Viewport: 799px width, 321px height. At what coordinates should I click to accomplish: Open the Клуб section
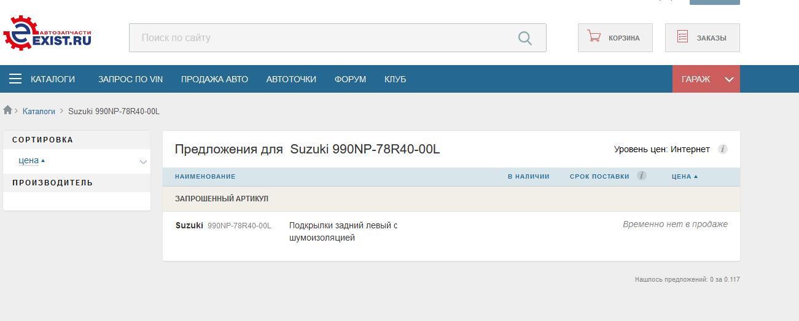tap(395, 79)
